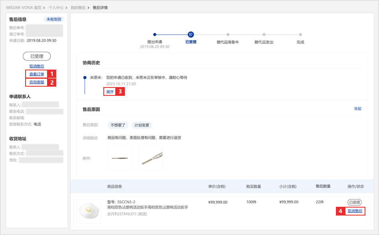
Task: Go to MISUMI-VONA 首页 breadcrumb
Action: (24, 8)
